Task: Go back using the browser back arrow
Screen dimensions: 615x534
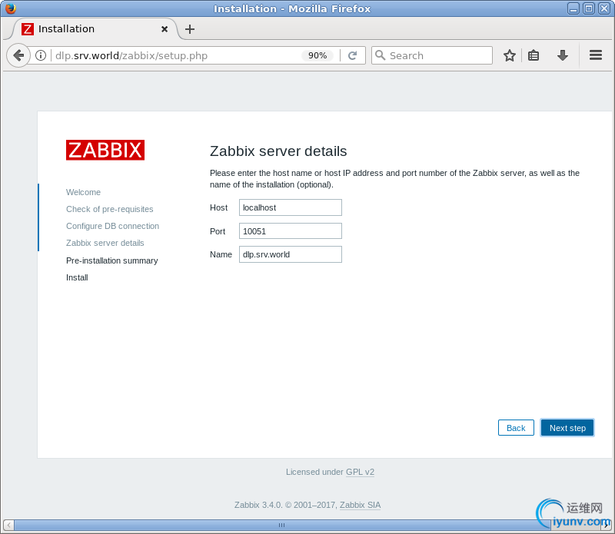Action: point(18,55)
